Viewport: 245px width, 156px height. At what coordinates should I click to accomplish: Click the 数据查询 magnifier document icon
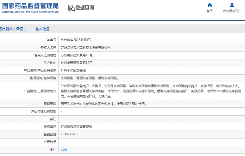click(72, 8)
